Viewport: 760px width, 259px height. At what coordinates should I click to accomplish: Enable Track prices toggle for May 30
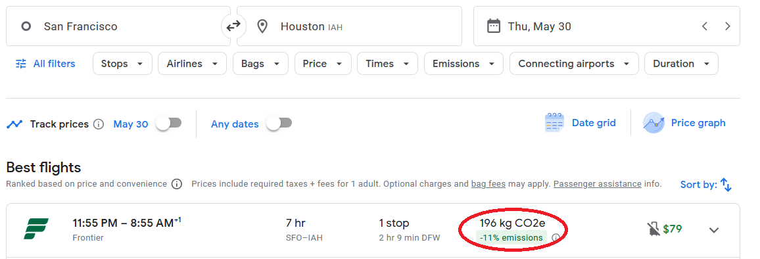pyautogui.click(x=169, y=124)
